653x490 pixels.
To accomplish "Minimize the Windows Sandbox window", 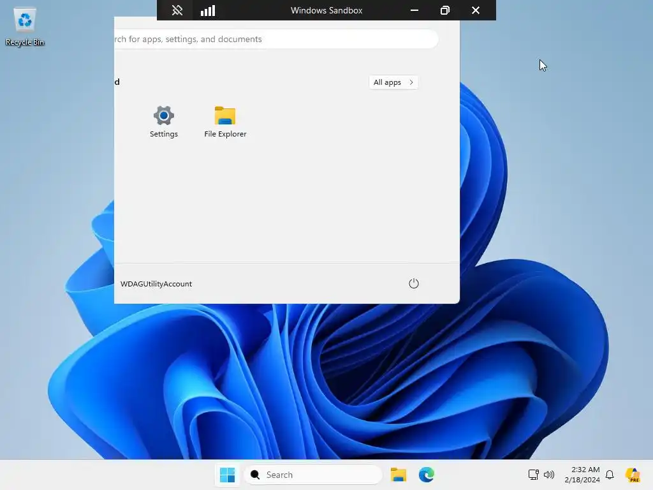I will (x=415, y=10).
